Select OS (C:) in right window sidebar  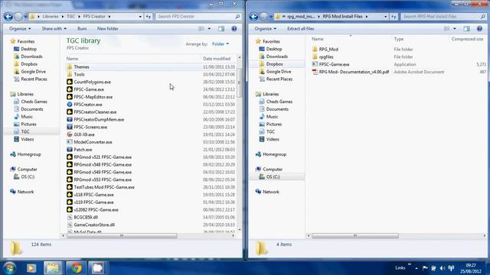[x=273, y=176]
